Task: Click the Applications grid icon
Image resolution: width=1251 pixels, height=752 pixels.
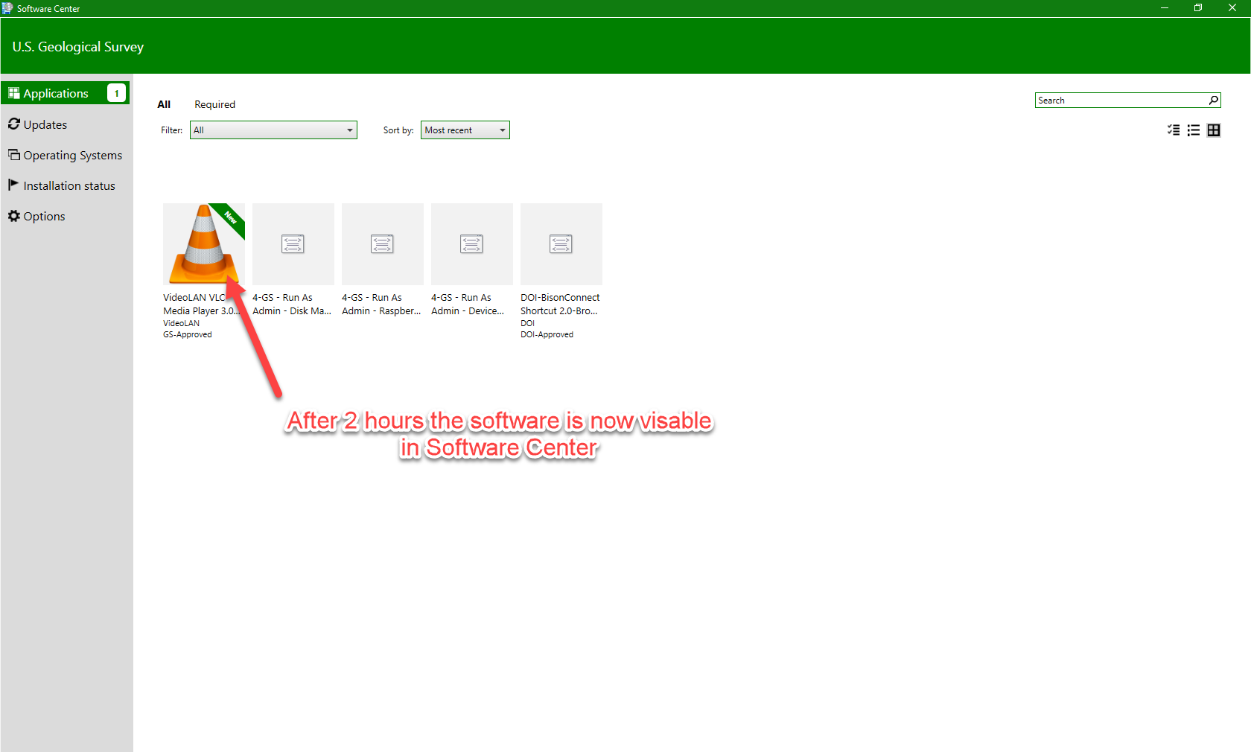Action: [13, 93]
